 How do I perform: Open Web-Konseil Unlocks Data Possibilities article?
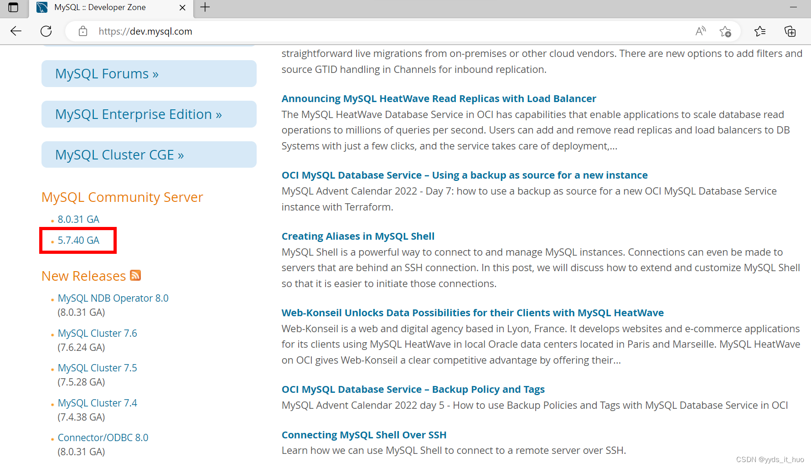[x=472, y=313]
